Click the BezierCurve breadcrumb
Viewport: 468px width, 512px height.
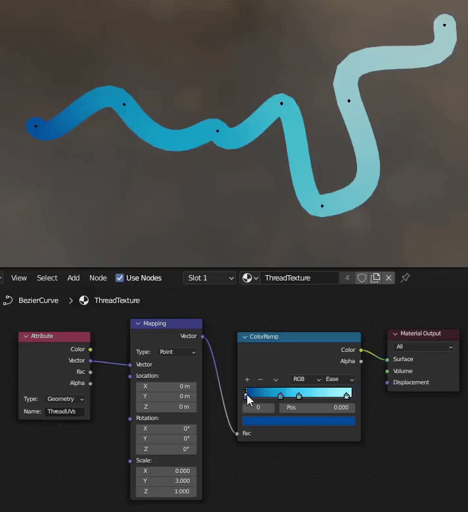click(38, 300)
